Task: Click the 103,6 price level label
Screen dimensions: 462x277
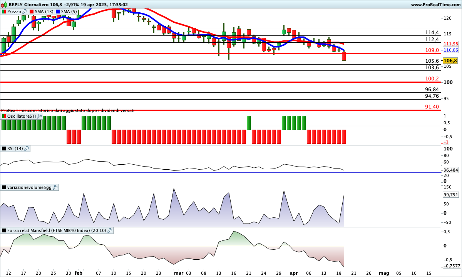Action: pyautogui.click(x=432, y=67)
